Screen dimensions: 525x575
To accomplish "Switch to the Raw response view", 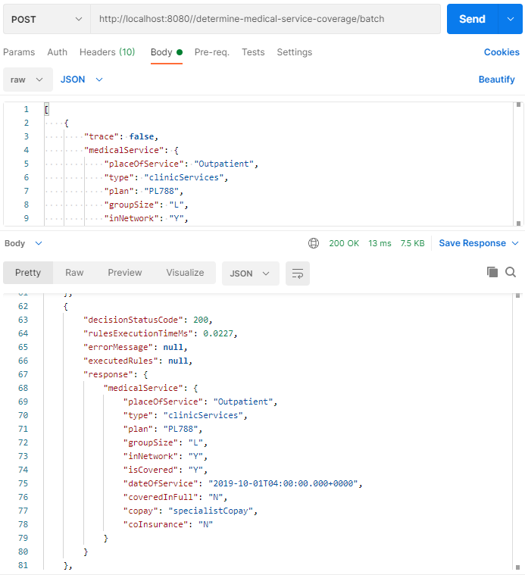I will tap(74, 273).
